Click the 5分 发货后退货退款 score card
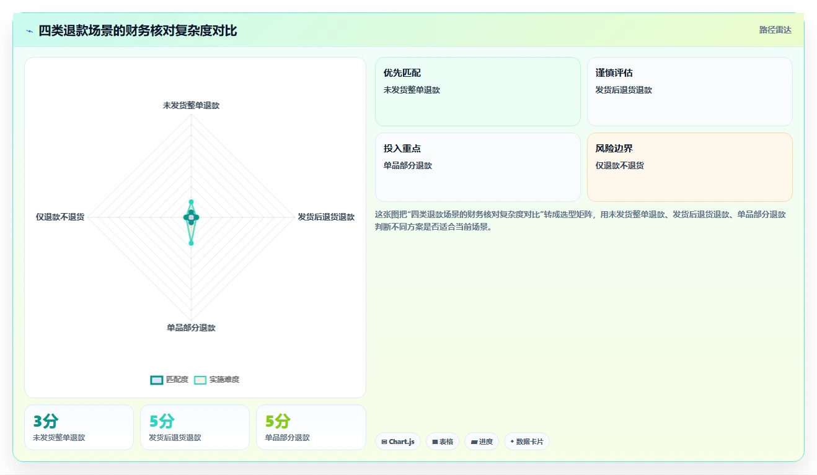Image resolution: width=817 pixels, height=475 pixels. 195,427
